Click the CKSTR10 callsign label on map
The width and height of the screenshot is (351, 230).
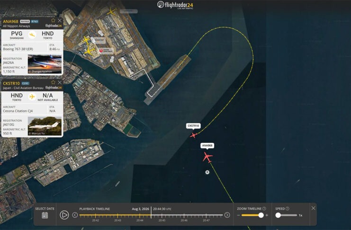[x=193, y=126]
